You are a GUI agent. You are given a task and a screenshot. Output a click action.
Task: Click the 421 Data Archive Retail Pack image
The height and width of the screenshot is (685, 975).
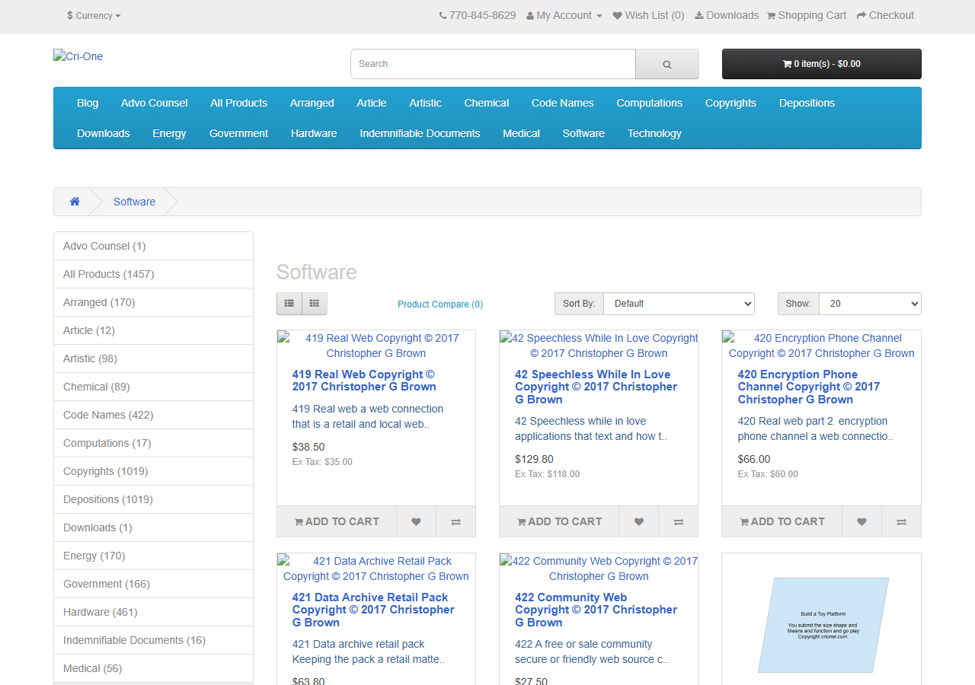click(376, 569)
